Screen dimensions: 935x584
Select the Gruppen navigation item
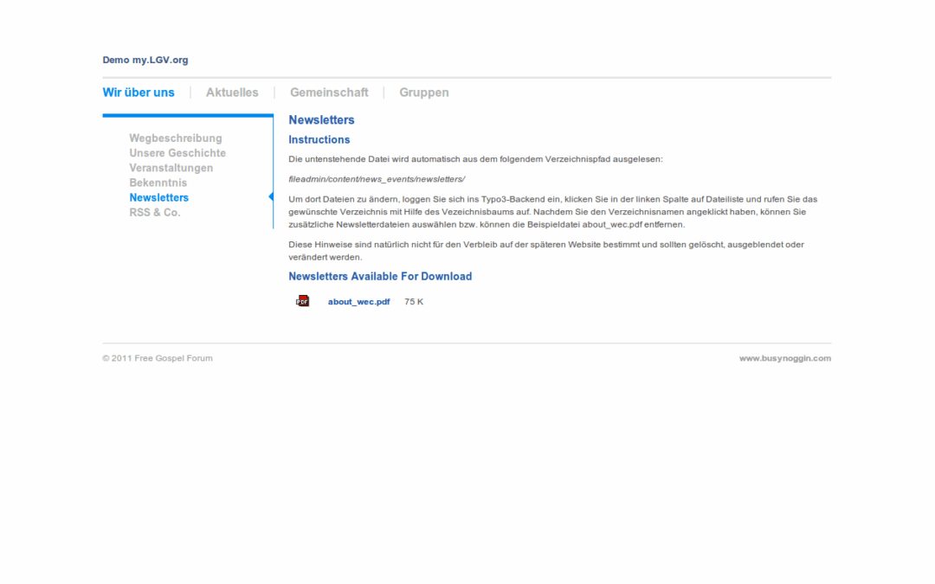point(424,93)
